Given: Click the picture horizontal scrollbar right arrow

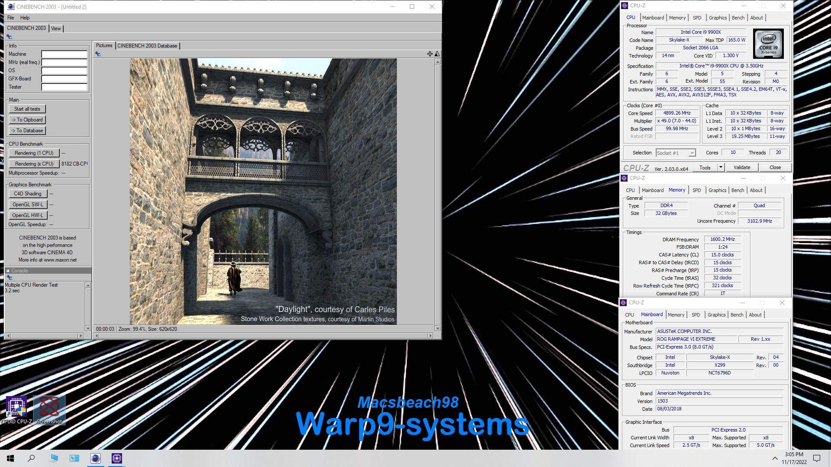Looking at the screenshot, I should (430, 336).
